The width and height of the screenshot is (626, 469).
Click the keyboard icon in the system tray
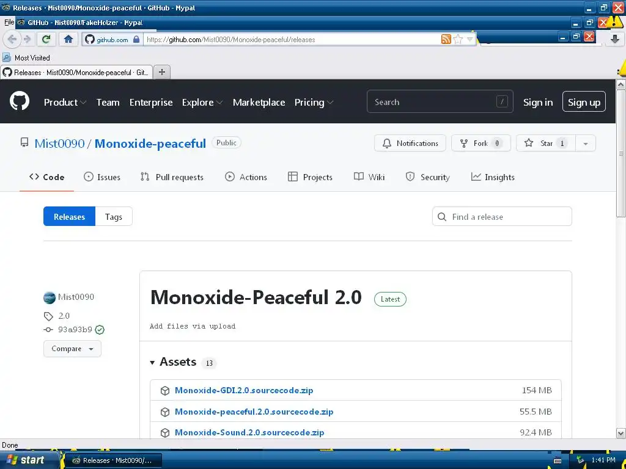pos(558,460)
